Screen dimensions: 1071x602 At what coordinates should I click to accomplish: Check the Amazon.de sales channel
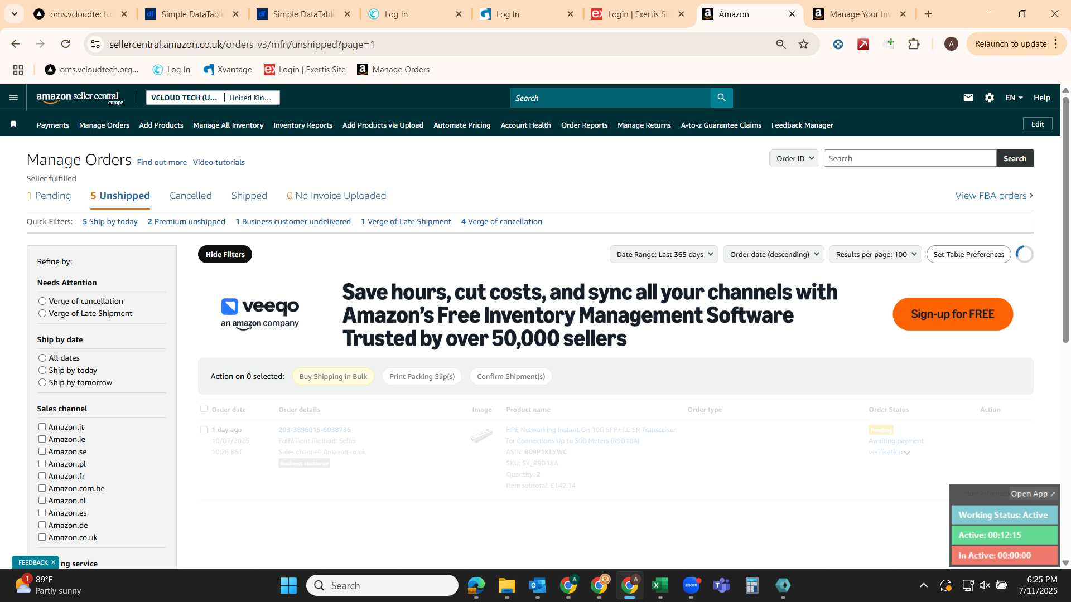click(42, 525)
